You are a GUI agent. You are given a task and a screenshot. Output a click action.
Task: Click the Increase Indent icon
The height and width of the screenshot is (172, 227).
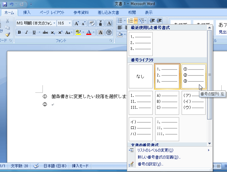click(159, 21)
